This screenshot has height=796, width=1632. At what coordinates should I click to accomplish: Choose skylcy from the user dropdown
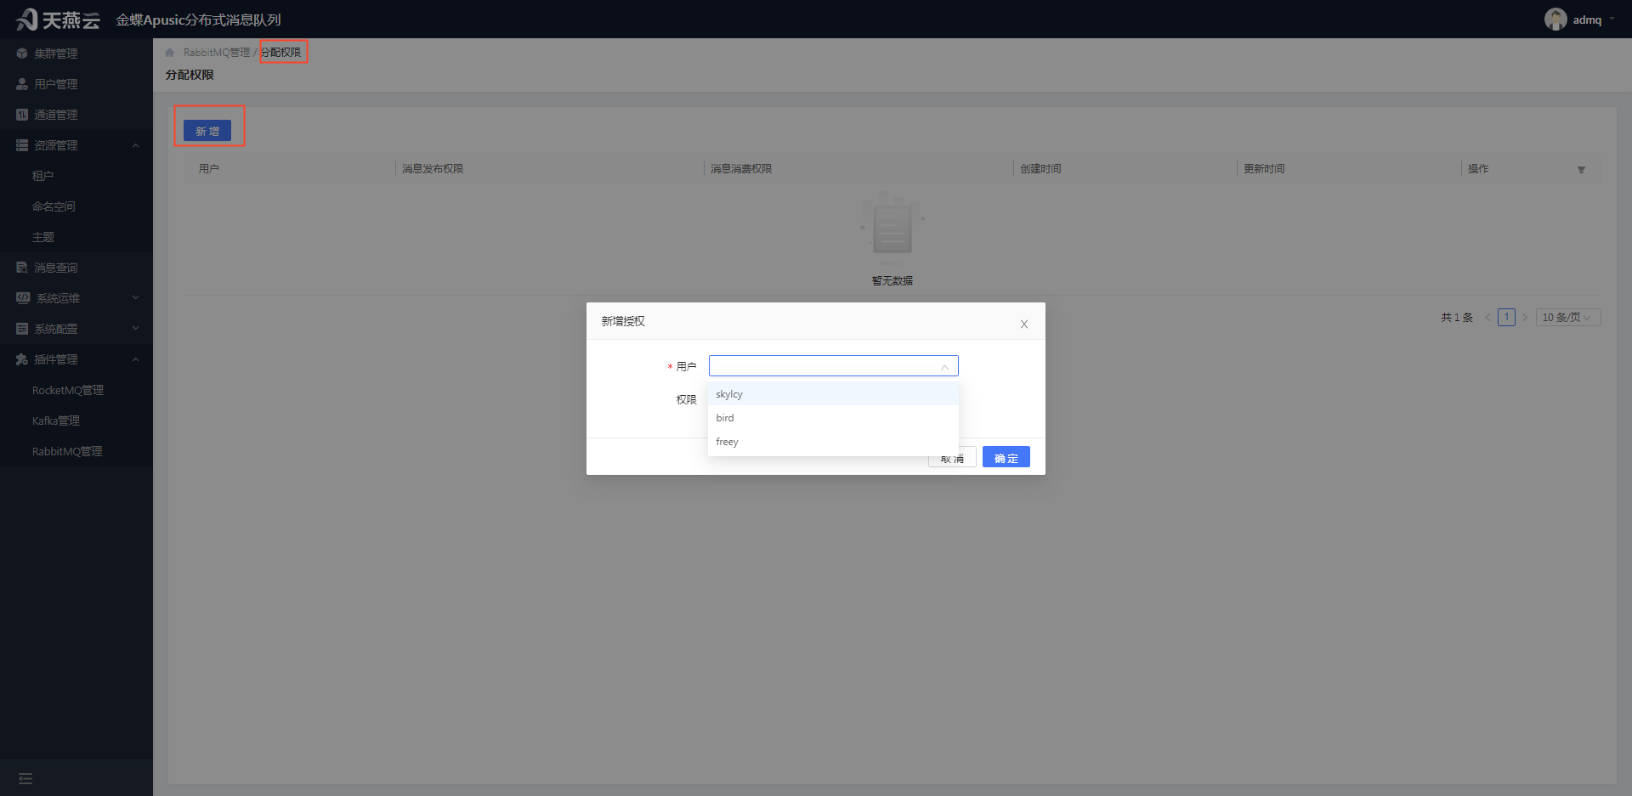tap(833, 394)
